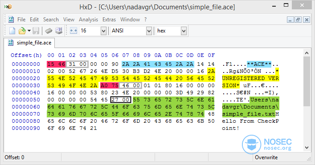Maximize the HxD main window

tap(286, 5)
